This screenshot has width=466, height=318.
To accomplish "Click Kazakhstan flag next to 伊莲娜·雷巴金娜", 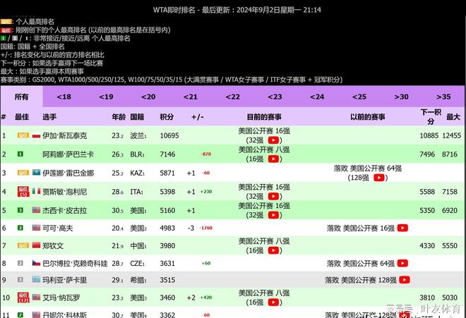I will click(36, 173).
